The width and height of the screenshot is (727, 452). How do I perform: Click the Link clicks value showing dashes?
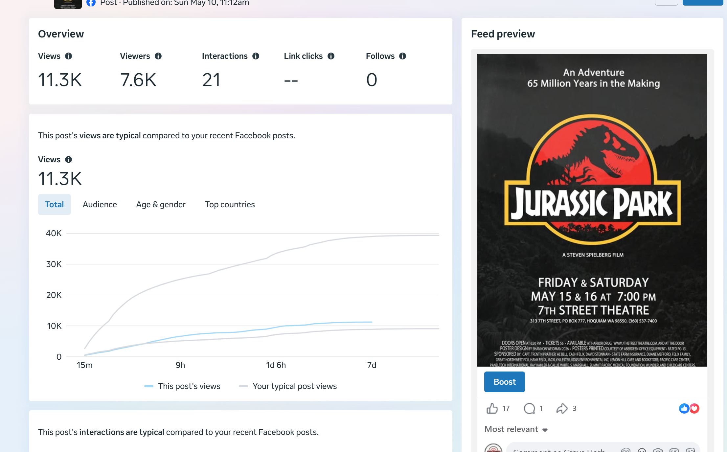(291, 80)
